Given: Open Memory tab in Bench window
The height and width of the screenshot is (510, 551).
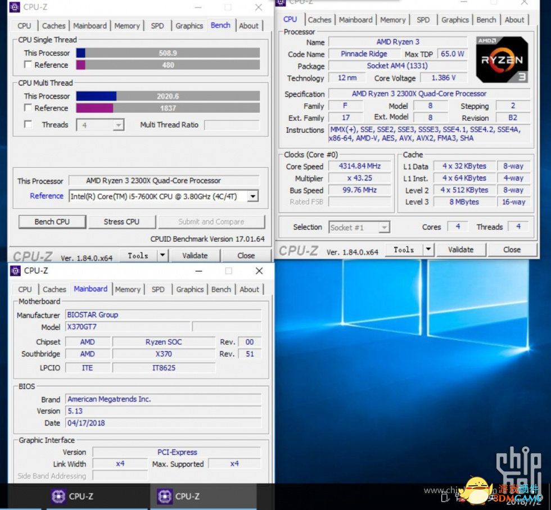Looking at the screenshot, I should (x=127, y=26).
